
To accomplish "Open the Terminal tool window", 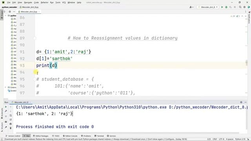I will (x=99, y=136).
